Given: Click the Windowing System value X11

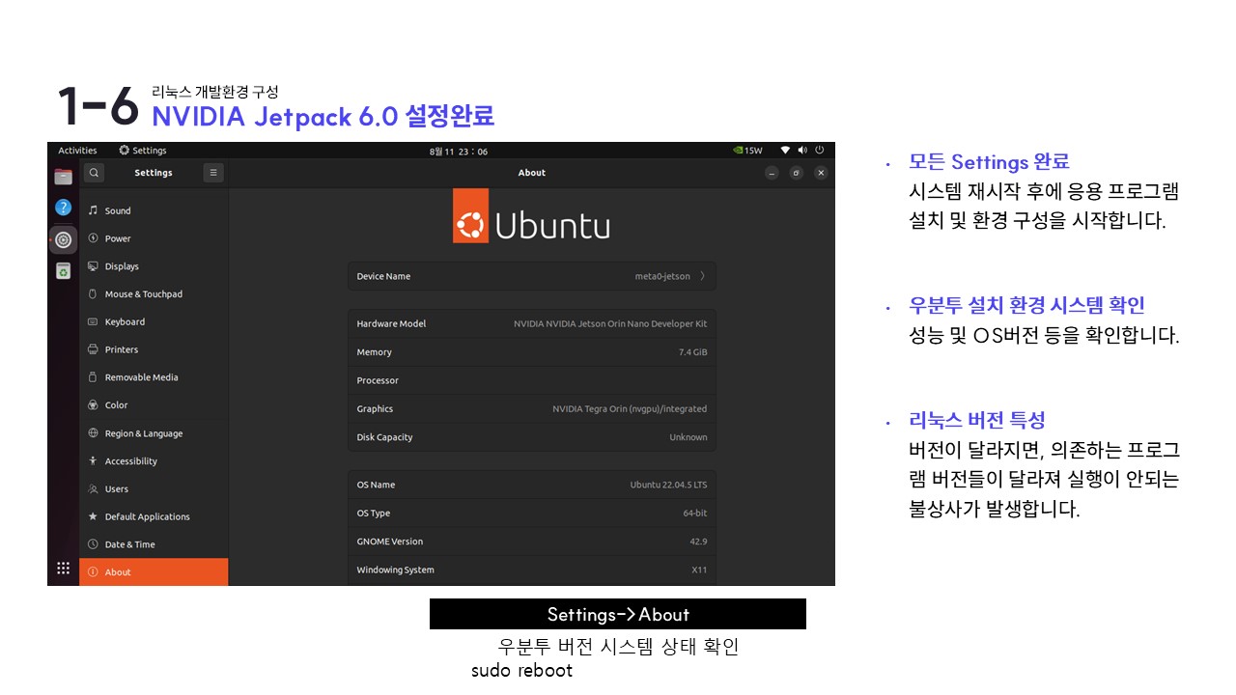Looking at the screenshot, I should [699, 570].
